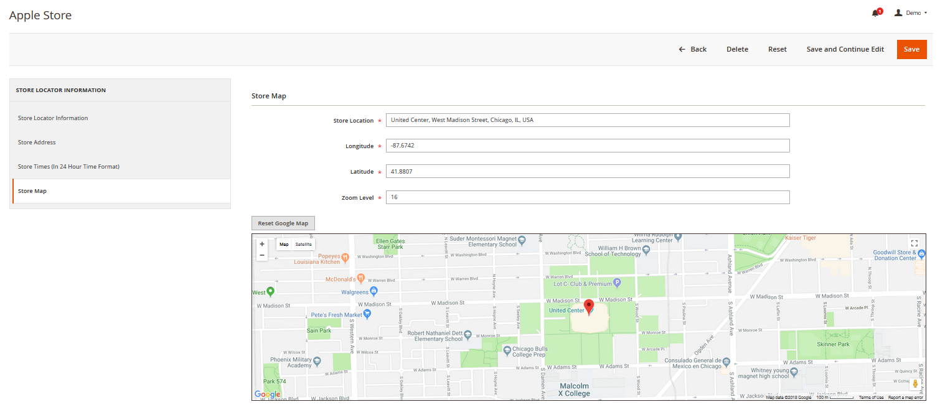Image resolution: width=940 pixels, height=412 pixels.
Task: Open Store Times (In 24 Hour Time Format) tab
Action: 68,167
